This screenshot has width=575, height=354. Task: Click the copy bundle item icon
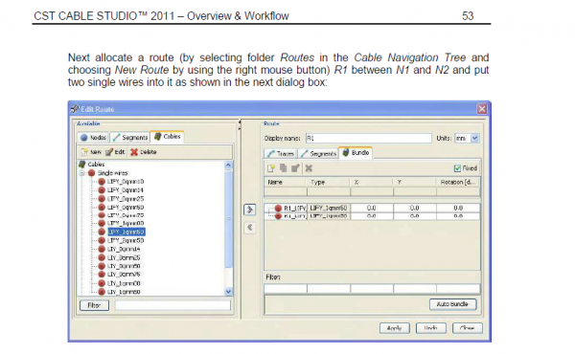(283, 168)
